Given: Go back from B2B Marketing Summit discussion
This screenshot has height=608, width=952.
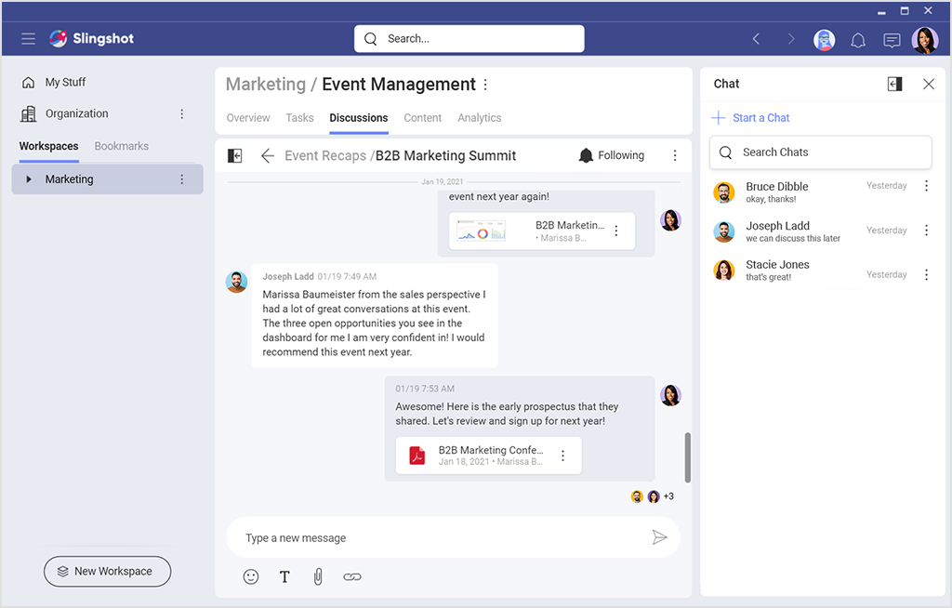Looking at the screenshot, I should click(268, 156).
